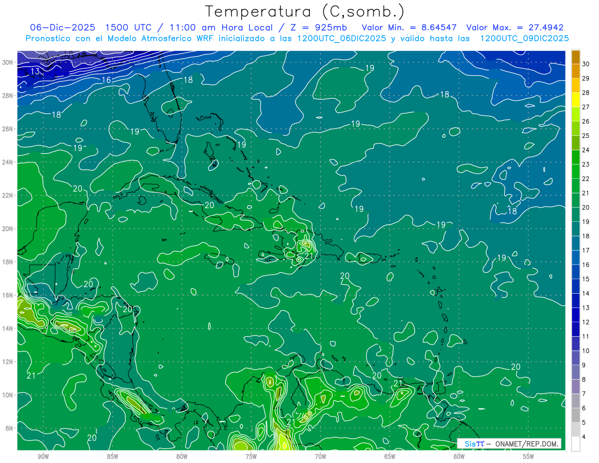The height and width of the screenshot is (463, 599).
Task: Click the 26N latitude axis label
Action: coord(8,129)
